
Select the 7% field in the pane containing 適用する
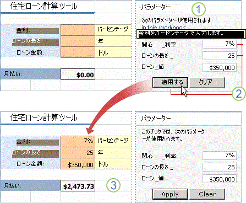coord(220,44)
